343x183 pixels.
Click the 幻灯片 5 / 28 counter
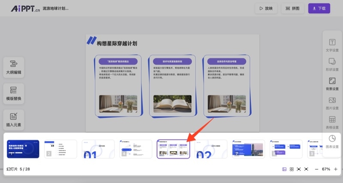(18, 169)
